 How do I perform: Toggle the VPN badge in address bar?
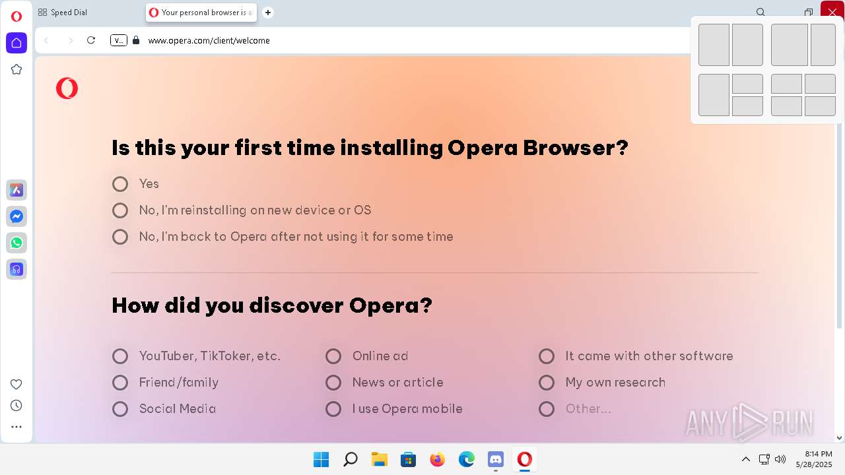point(118,40)
